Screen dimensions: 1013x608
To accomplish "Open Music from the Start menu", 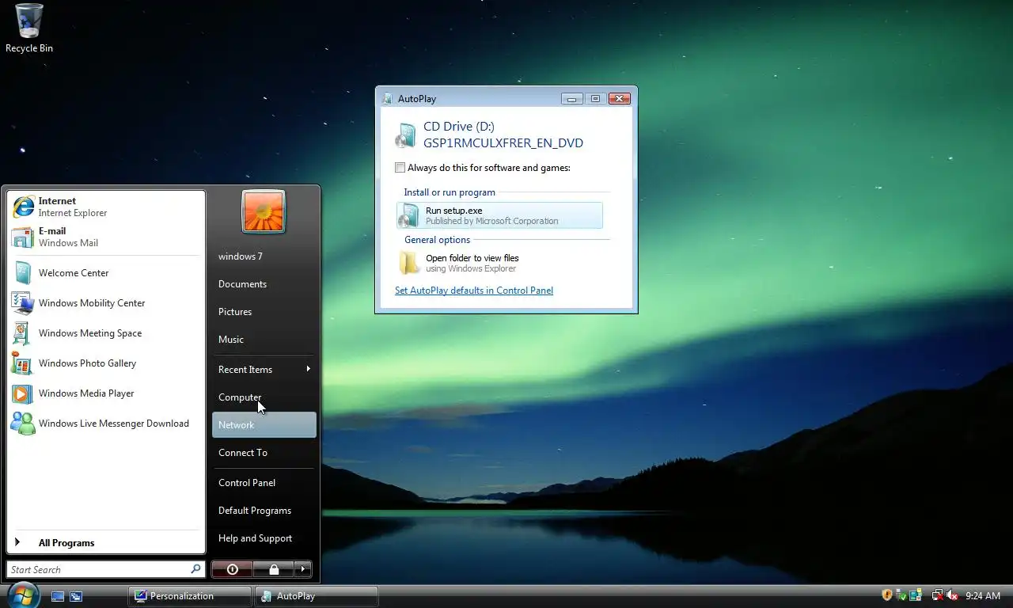I will point(264,340).
